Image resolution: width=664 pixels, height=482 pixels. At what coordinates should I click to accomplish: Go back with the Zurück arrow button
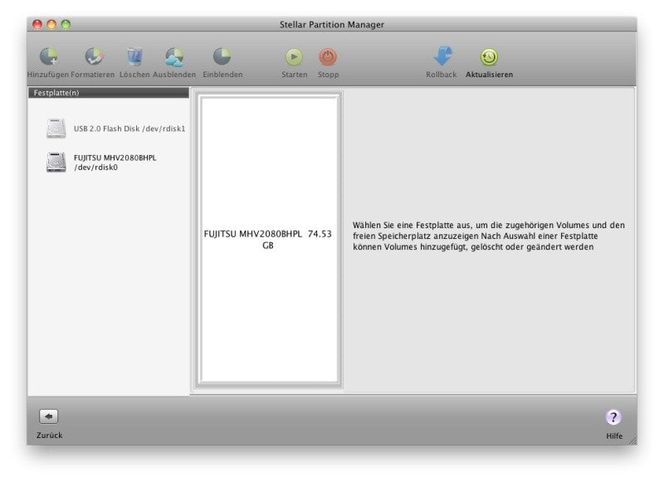[x=49, y=416]
